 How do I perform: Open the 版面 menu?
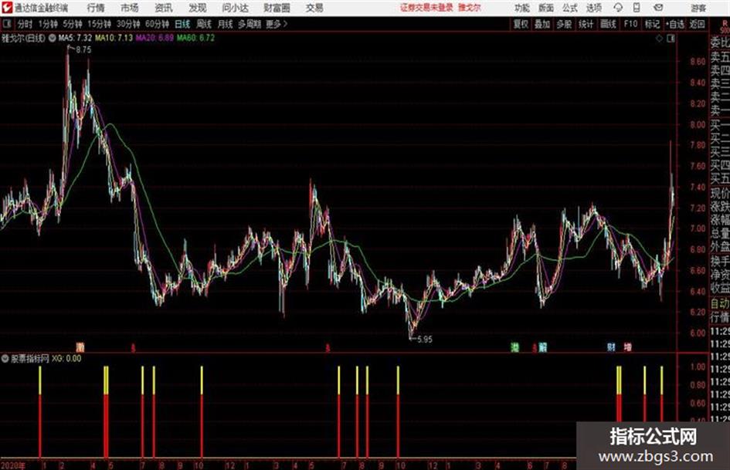click(545, 8)
